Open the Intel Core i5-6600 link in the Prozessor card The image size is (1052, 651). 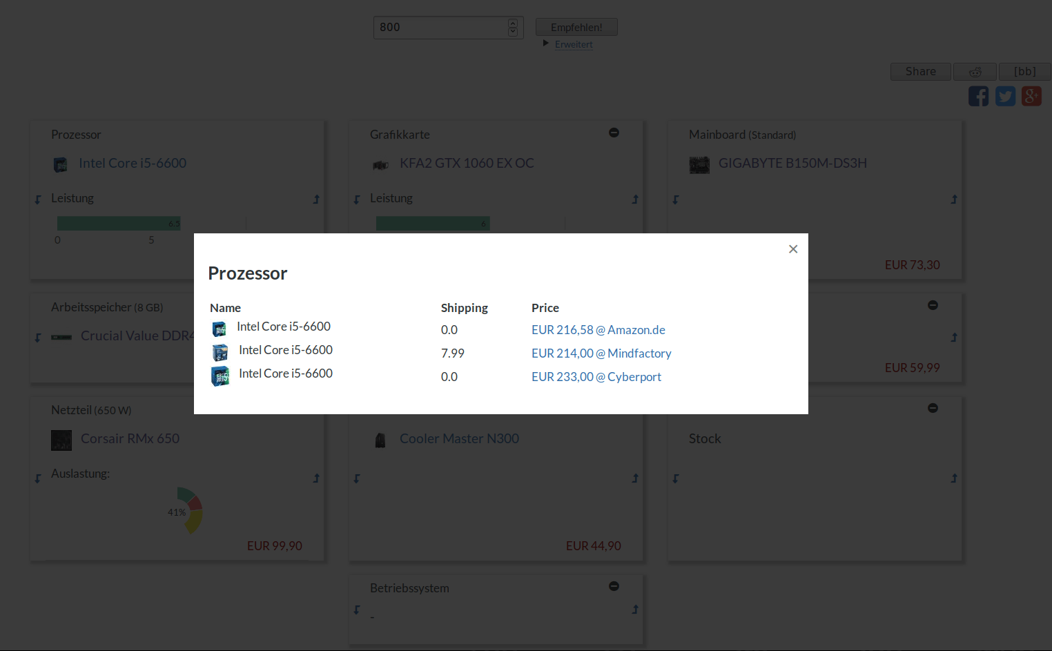(133, 164)
